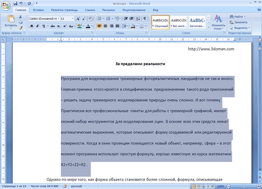Decrease the font size
This screenshot has height=189, width=262.
click(x=84, y=19)
